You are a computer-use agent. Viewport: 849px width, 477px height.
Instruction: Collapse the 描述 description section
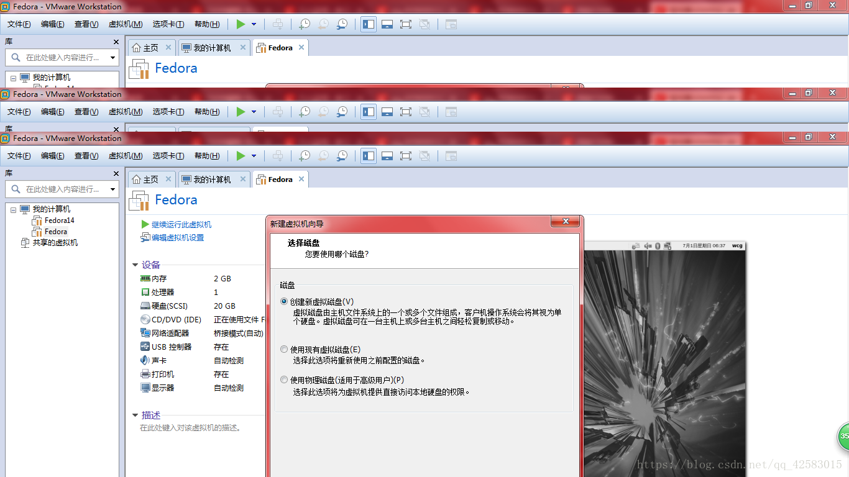point(135,416)
